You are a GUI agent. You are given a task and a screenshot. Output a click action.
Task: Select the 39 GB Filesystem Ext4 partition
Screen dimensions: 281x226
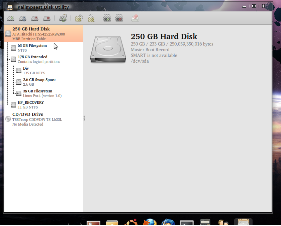pyautogui.click(x=43, y=93)
